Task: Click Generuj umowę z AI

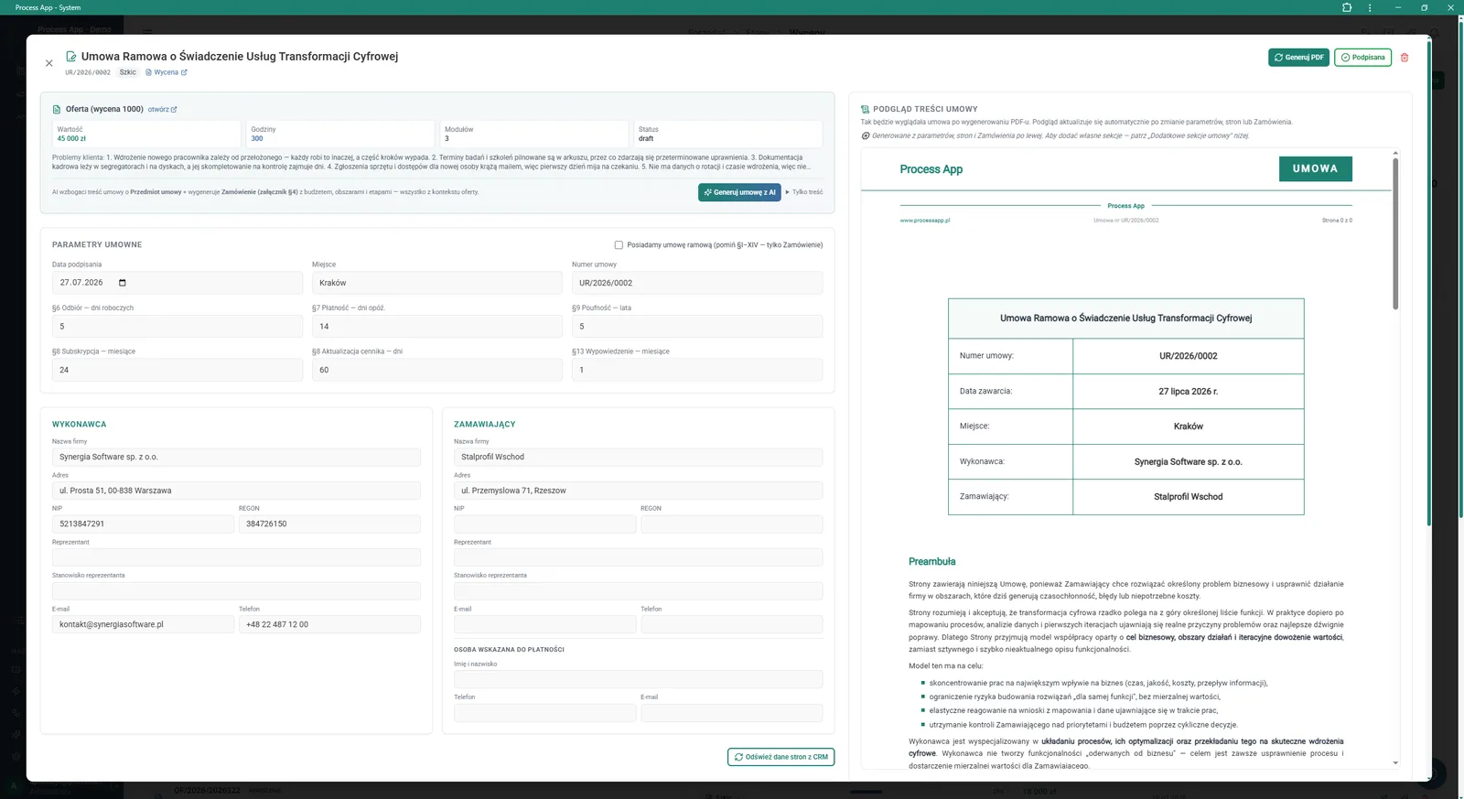Action: [739, 192]
